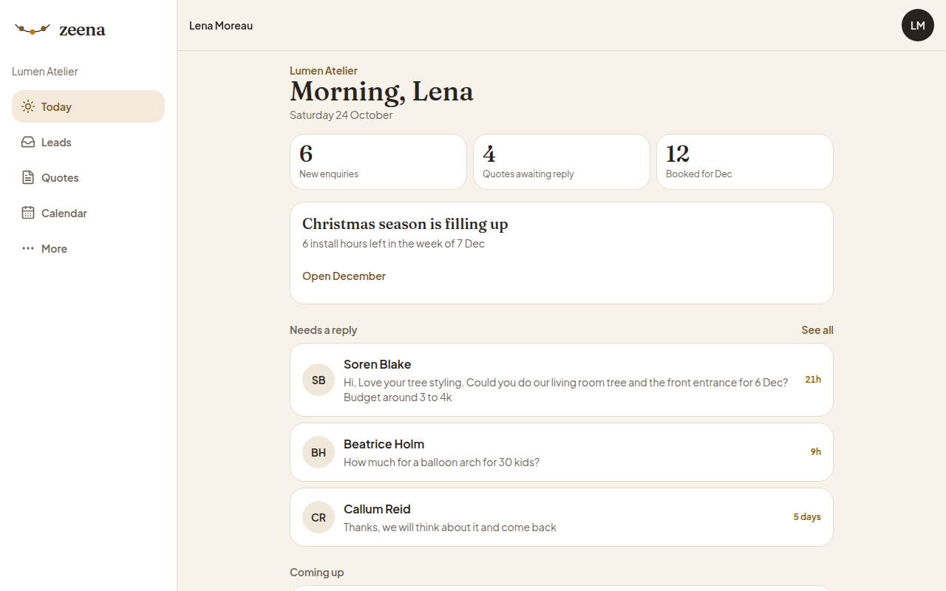Click the zeena brand name text
Image resolution: width=946 pixels, height=591 pixels.
[82, 30]
